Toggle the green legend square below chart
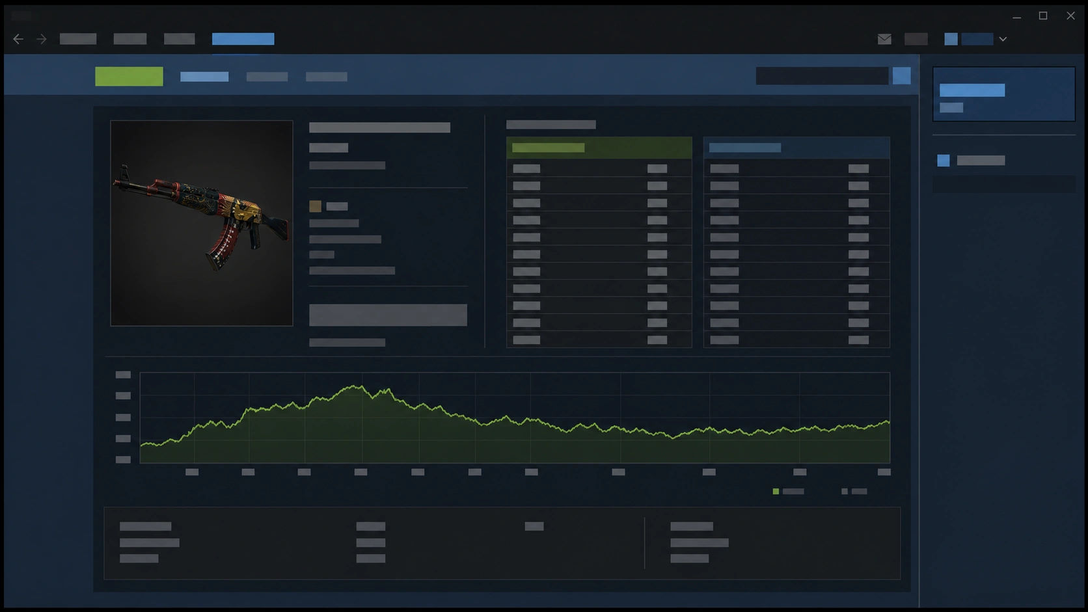The width and height of the screenshot is (1088, 612). [x=776, y=492]
